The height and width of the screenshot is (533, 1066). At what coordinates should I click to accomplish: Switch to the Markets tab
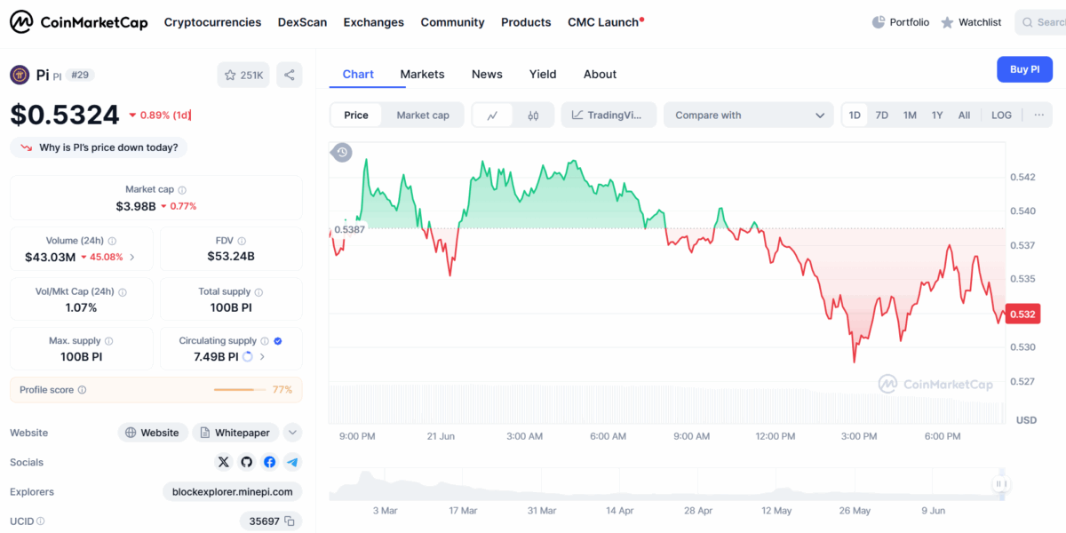click(x=422, y=75)
